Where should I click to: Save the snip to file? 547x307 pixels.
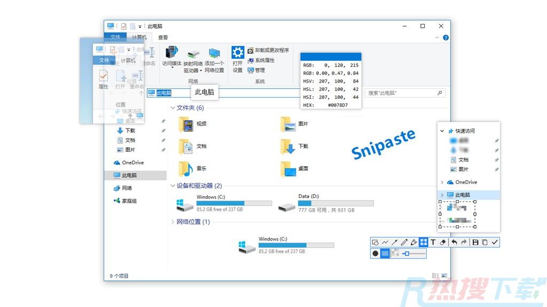[475, 243]
